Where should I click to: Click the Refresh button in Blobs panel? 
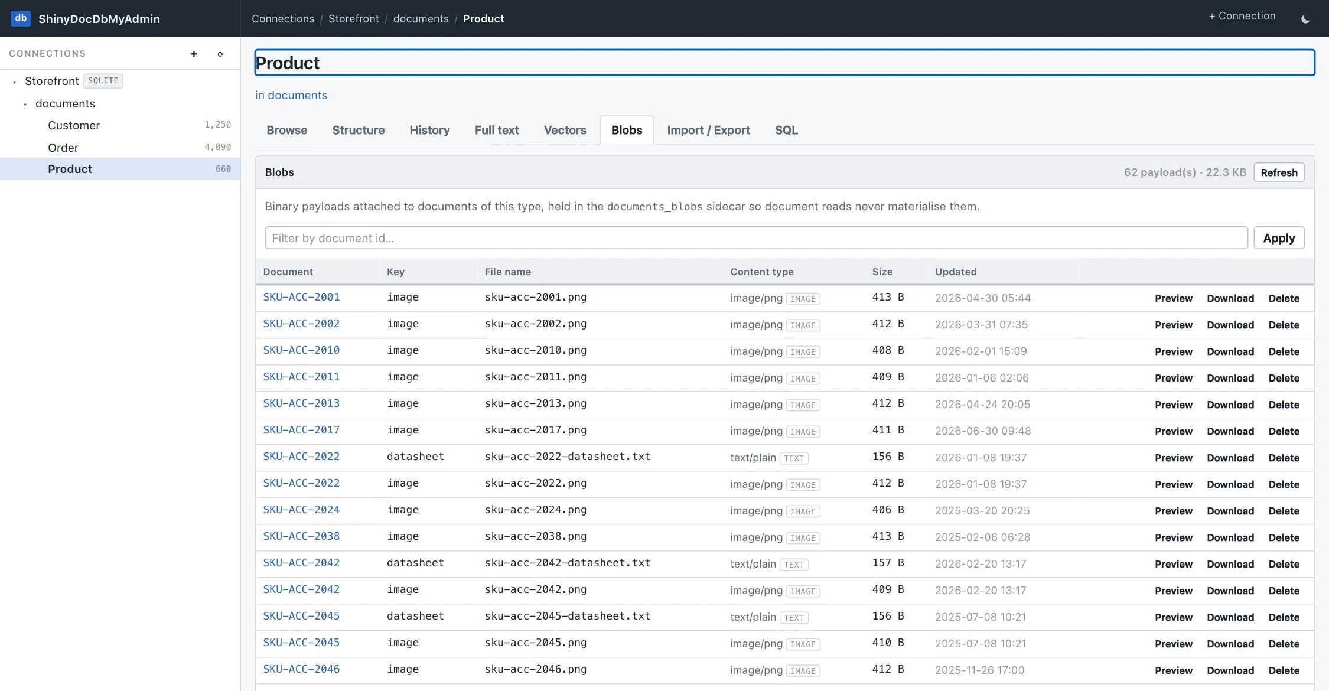coord(1279,172)
